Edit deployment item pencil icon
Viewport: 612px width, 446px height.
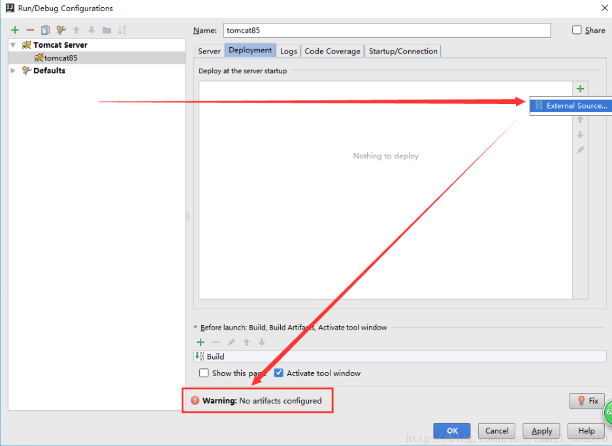(581, 150)
